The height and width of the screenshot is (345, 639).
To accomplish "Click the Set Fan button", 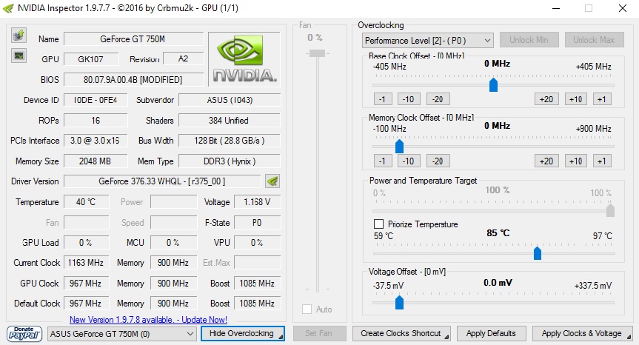I will click(x=320, y=334).
